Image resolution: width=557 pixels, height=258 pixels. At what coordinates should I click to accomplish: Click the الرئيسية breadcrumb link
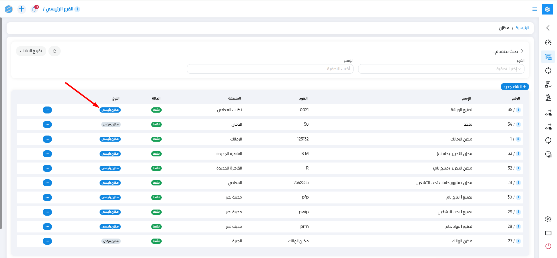tap(522, 28)
